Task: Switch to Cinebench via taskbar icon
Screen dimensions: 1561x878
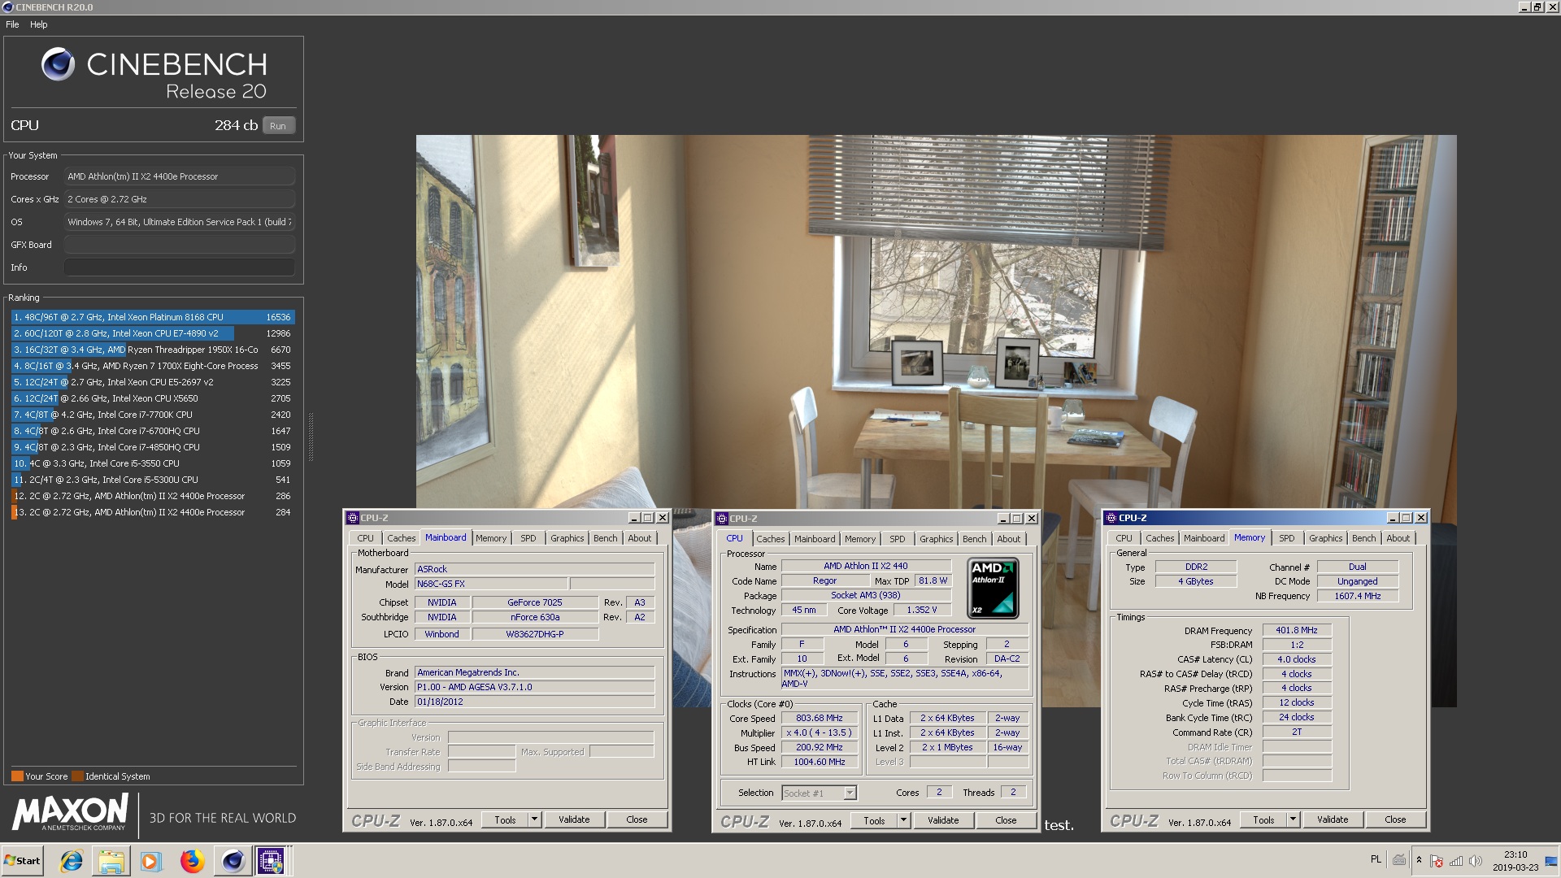Action: (233, 861)
